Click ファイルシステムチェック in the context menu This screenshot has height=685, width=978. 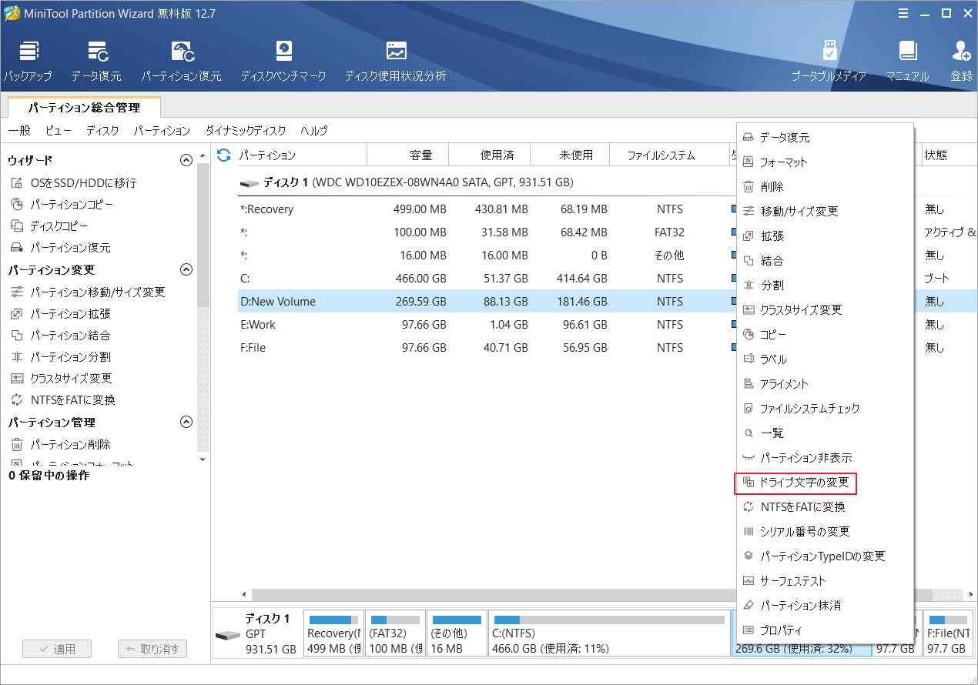825,409
